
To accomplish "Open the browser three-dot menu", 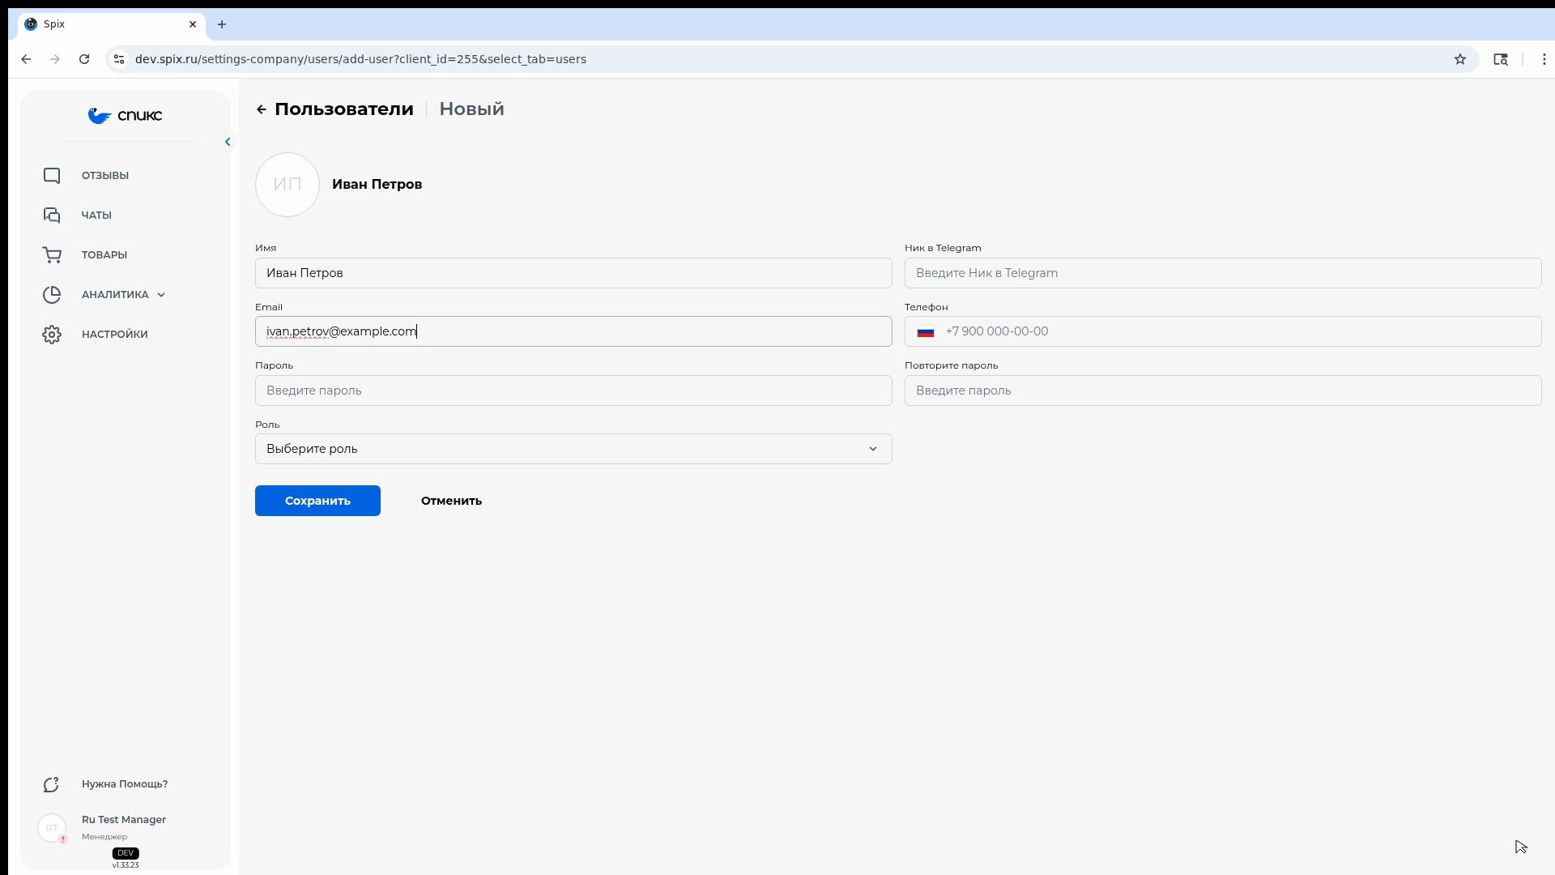I will [1544, 59].
